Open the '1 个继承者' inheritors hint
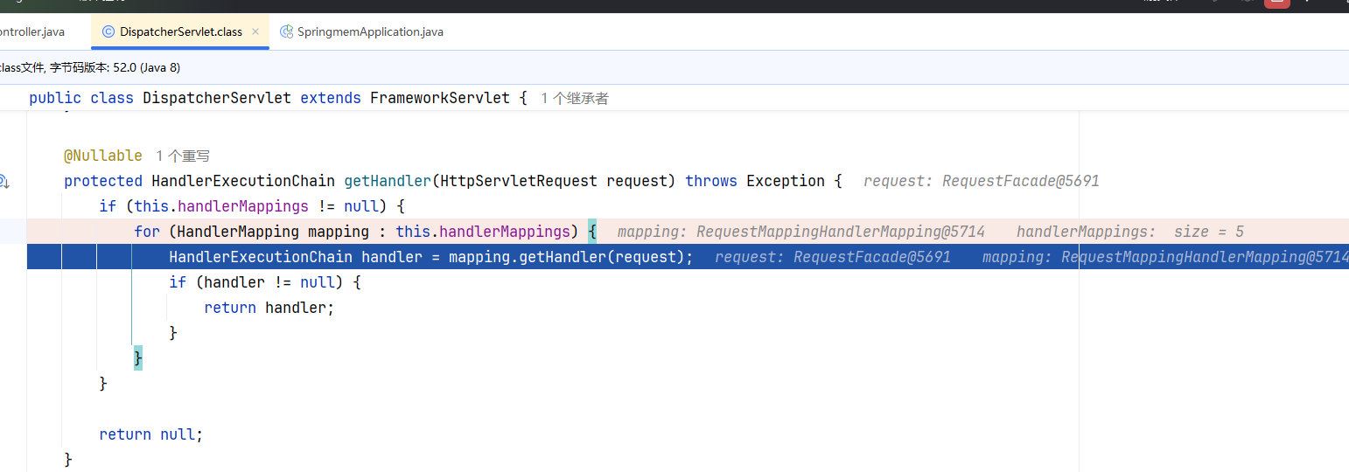 [574, 99]
